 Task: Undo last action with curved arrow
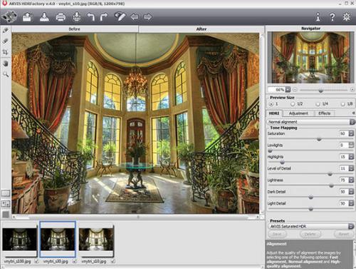coord(91,17)
